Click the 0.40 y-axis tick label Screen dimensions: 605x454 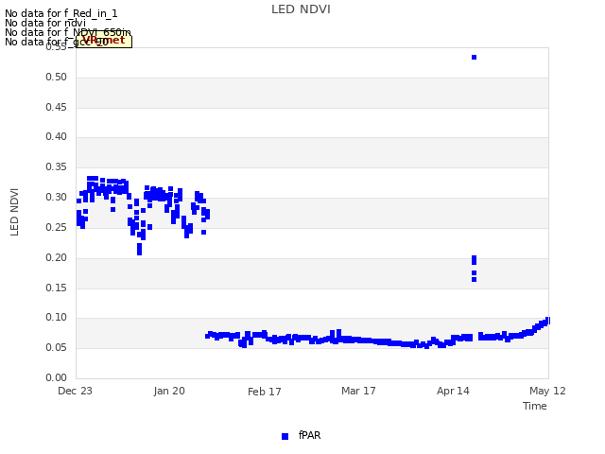(57, 136)
